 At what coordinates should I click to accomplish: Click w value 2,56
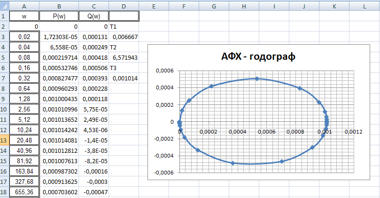coord(24,109)
